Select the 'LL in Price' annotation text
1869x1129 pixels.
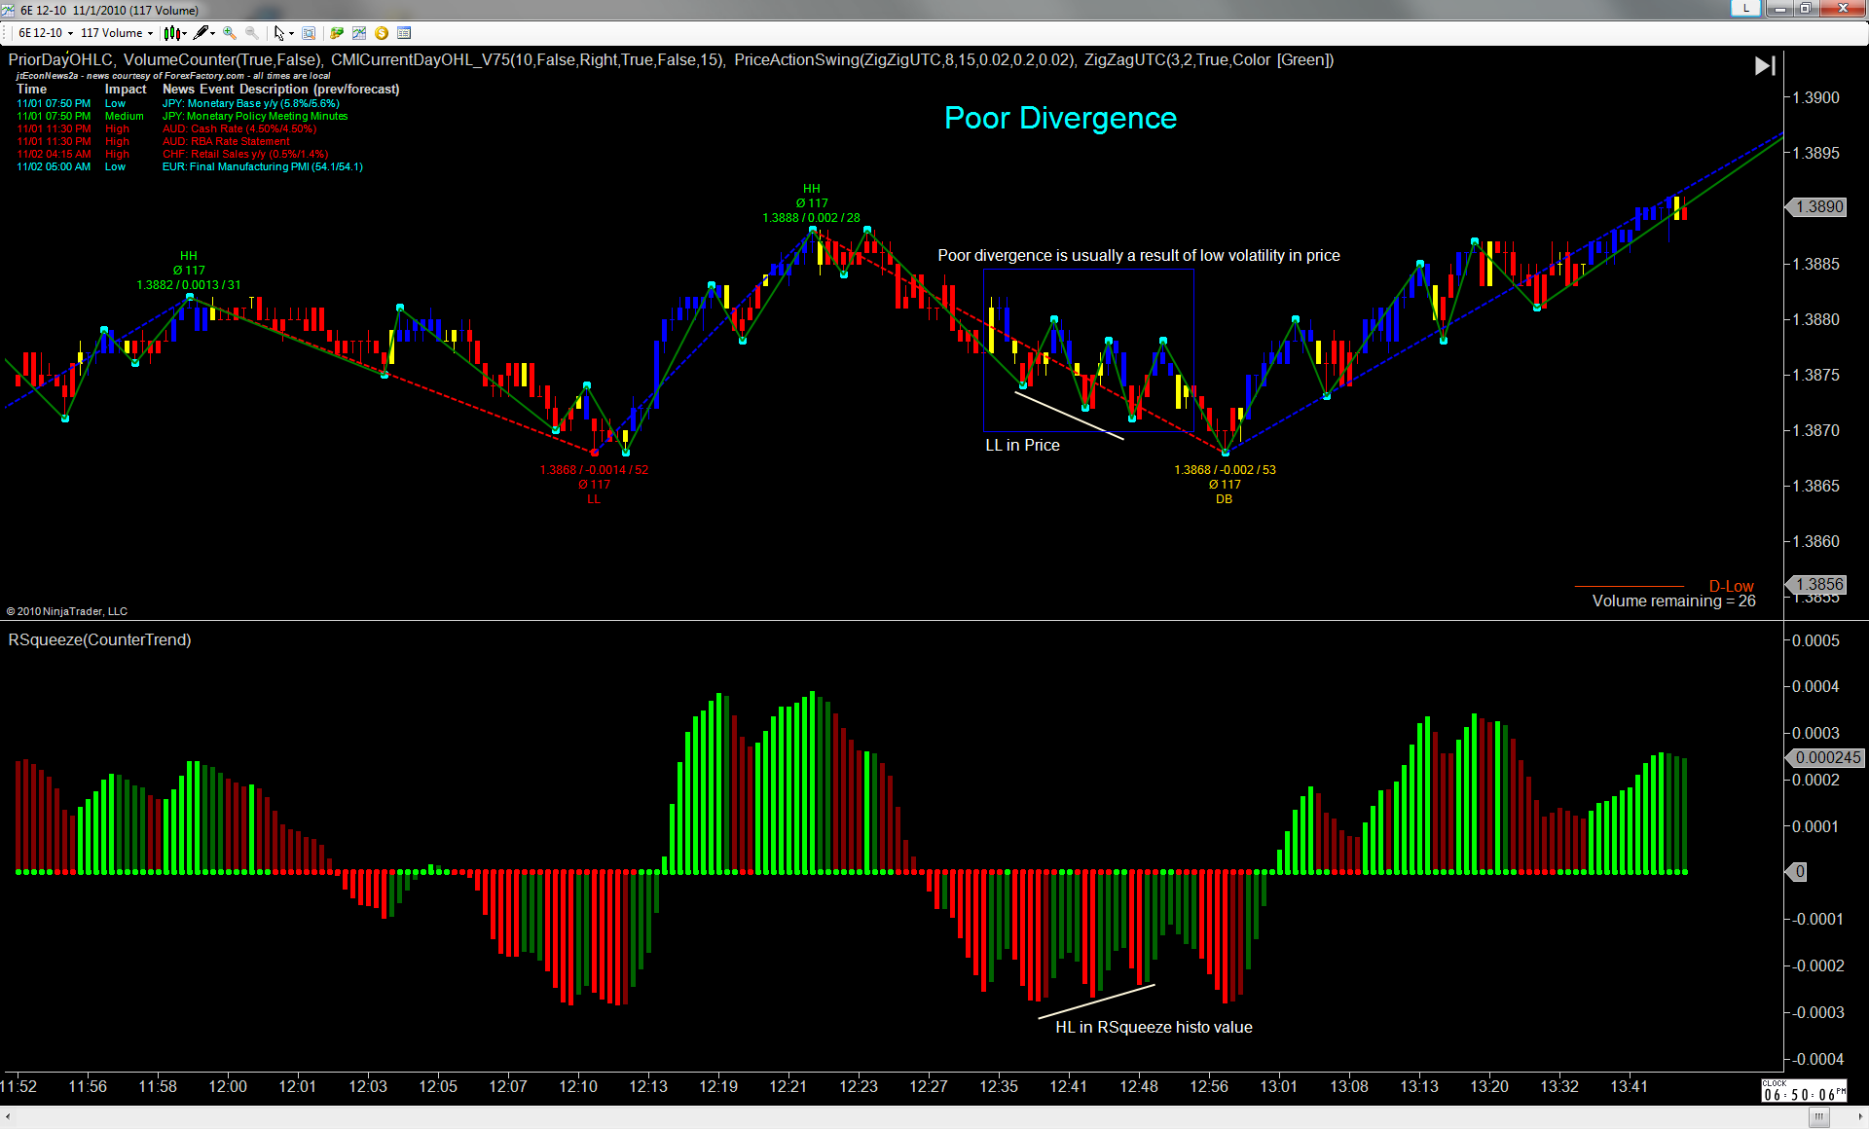click(1022, 445)
